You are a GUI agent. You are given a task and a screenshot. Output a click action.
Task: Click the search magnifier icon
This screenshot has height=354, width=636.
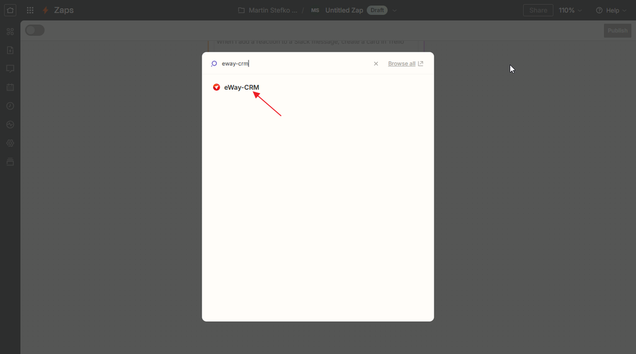[x=214, y=63]
